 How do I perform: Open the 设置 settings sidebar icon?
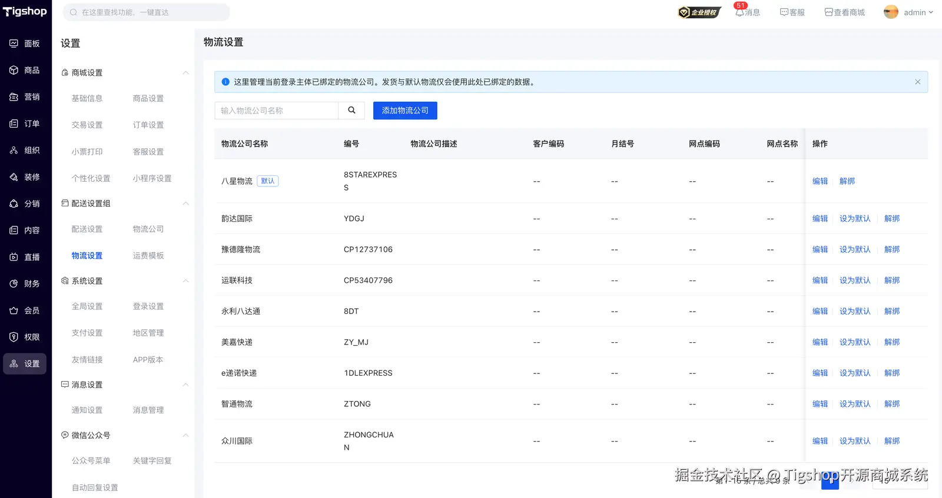pyautogui.click(x=14, y=364)
